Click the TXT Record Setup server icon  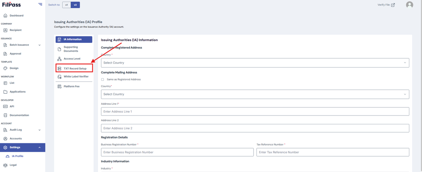59,68
